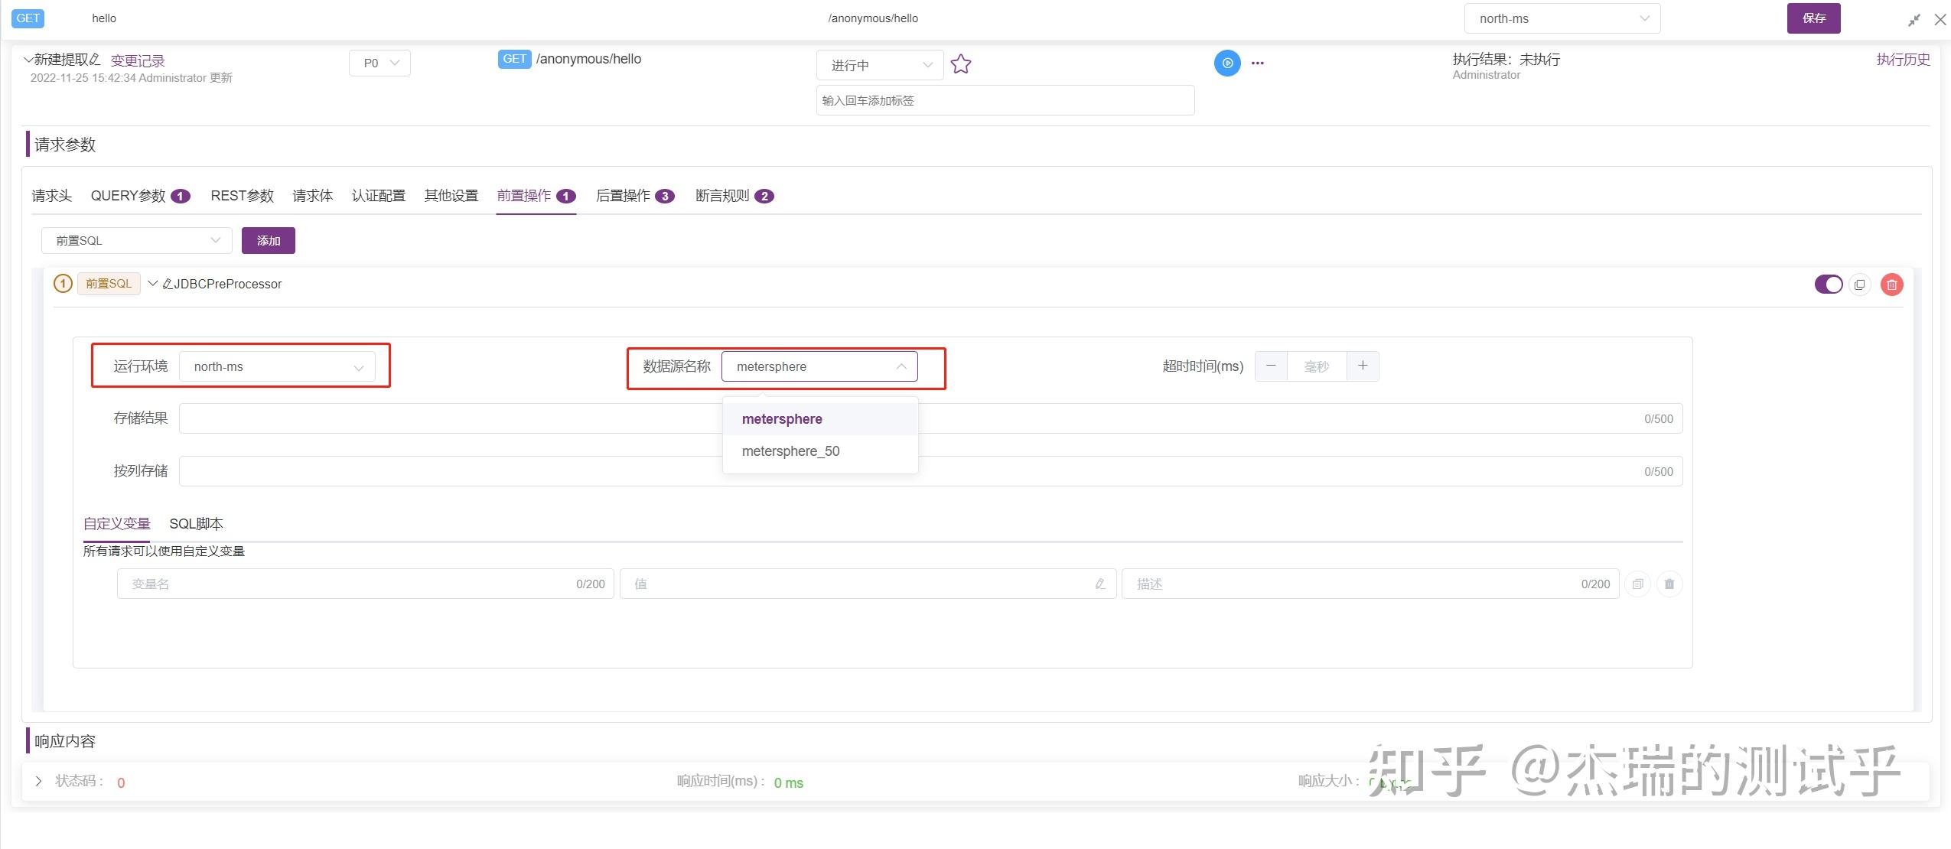Click the shrink window icon at top right
1951x849 pixels.
[1914, 21]
